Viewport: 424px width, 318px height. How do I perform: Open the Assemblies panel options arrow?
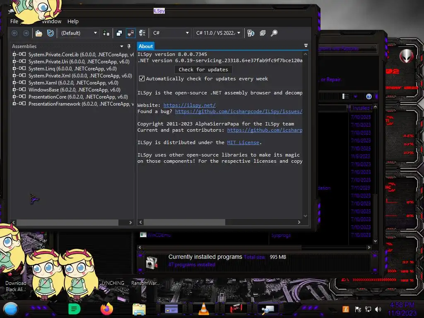tap(122, 46)
